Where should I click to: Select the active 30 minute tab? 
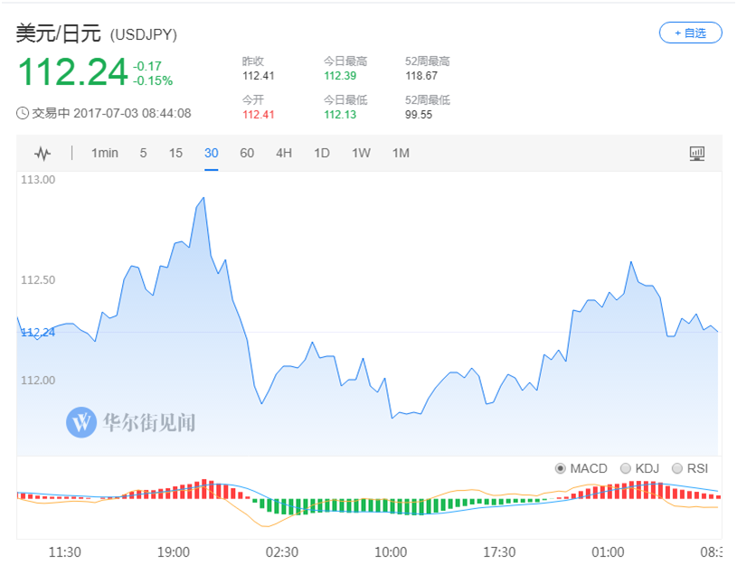pos(211,153)
